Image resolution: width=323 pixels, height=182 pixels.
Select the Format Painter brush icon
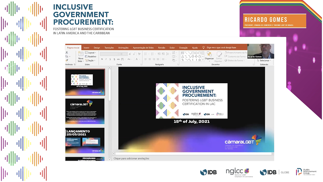pos(67,60)
